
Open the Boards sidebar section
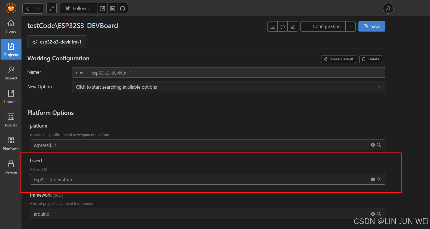[x=11, y=120]
